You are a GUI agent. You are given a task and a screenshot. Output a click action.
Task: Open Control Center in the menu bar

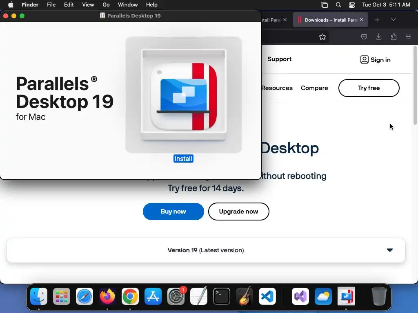[x=352, y=5]
